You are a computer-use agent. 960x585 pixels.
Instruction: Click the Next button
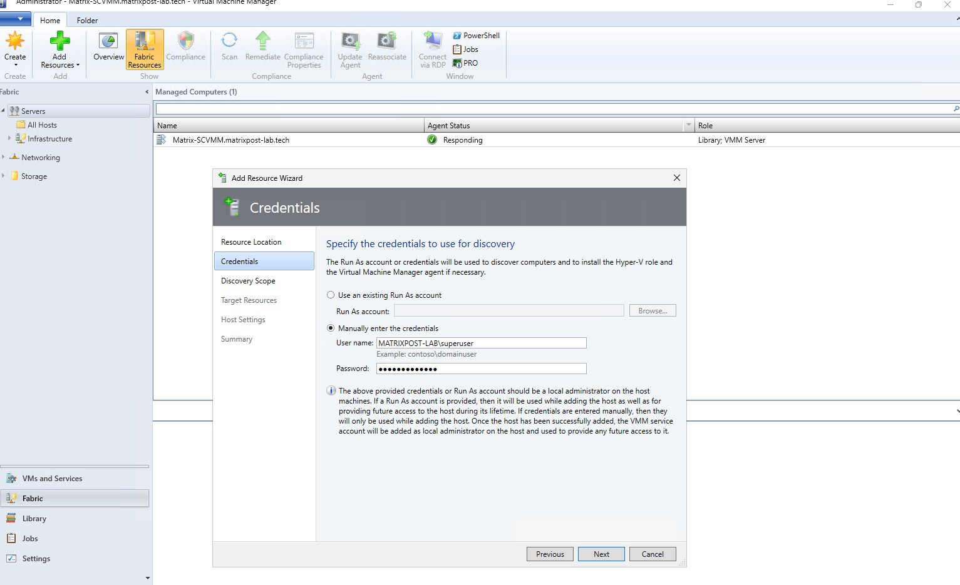point(601,554)
